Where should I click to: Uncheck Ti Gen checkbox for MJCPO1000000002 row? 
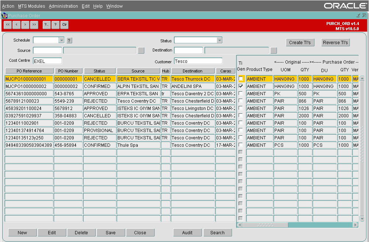(241, 86)
